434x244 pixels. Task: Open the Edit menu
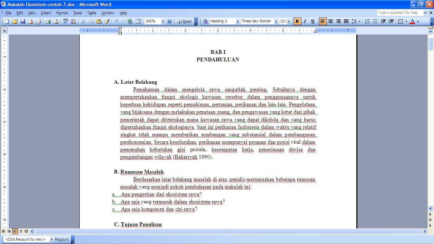pyautogui.click(x=20, y=13)
